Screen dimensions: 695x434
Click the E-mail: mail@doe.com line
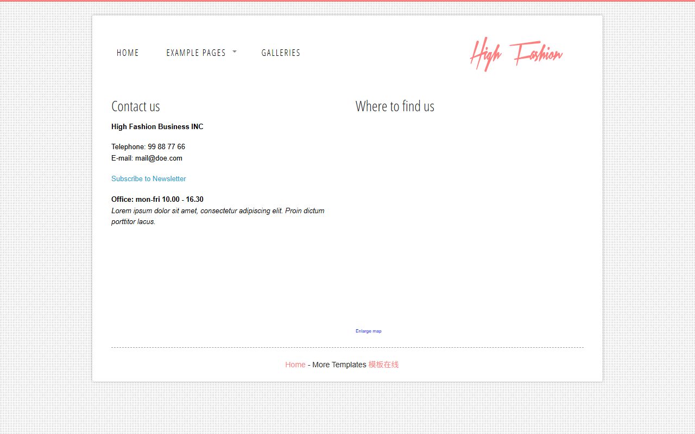(147, 158)
